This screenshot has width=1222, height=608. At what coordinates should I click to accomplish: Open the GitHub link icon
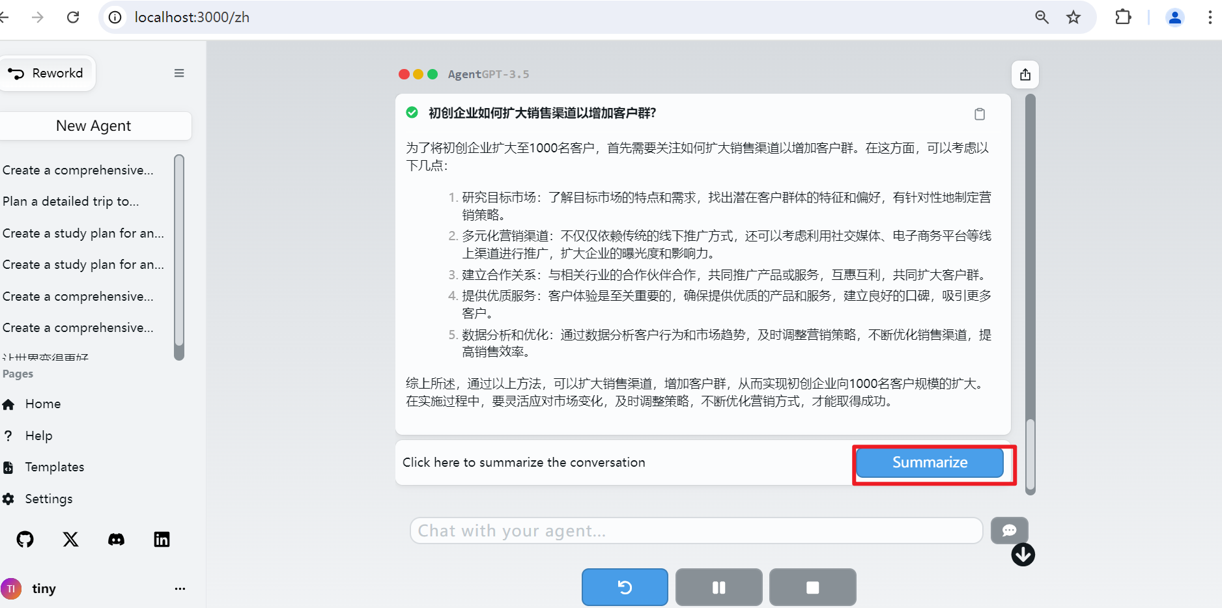click(x=25, y=539)
